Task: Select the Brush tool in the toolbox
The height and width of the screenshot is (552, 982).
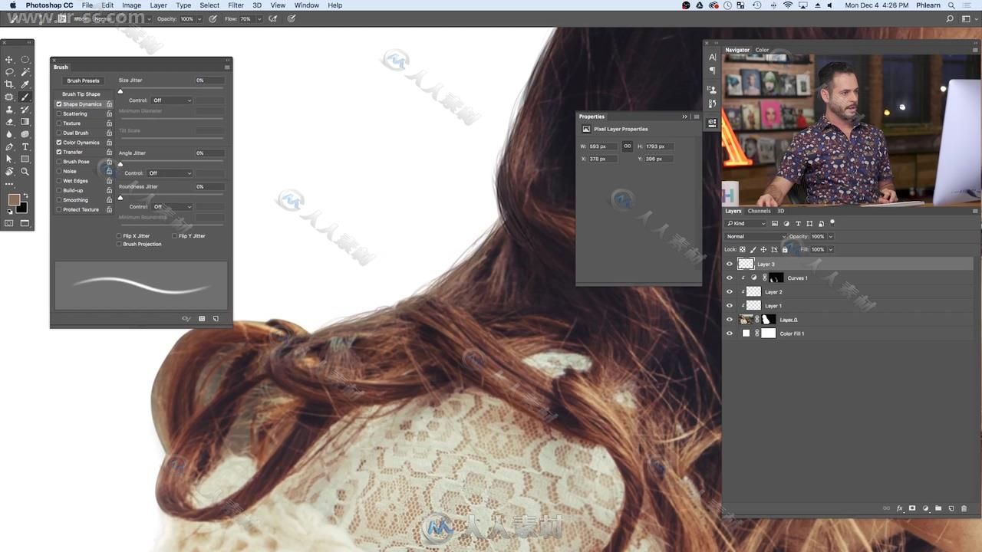Action: pyautogui.click(x=25, y=97)
